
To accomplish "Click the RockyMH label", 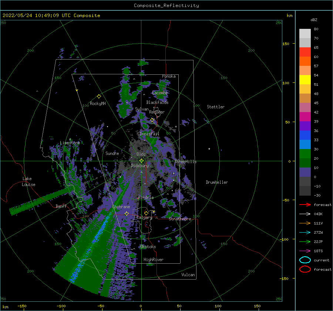I will [98, 104].
